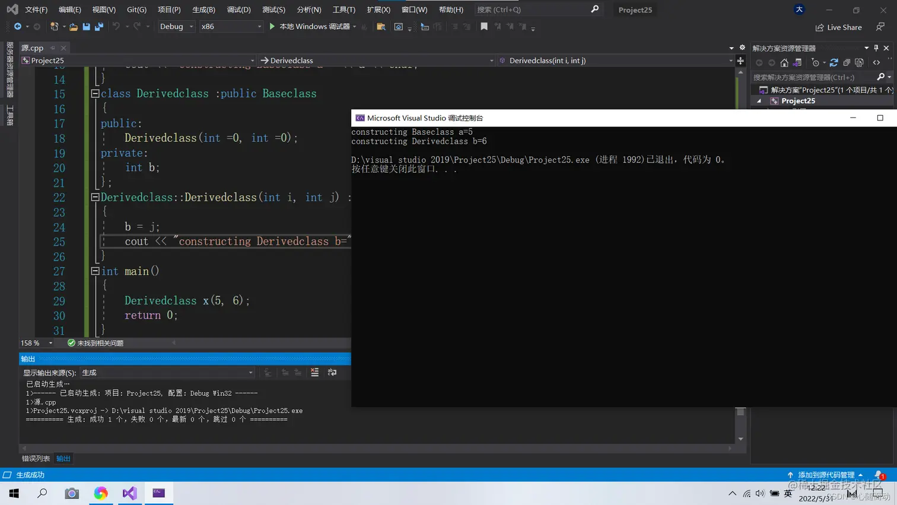Collapse class Derivedclass at line 15
Image resolution: width=897 pixels, height=505 pixels.
pyautogui.click(x=95, y=94)
